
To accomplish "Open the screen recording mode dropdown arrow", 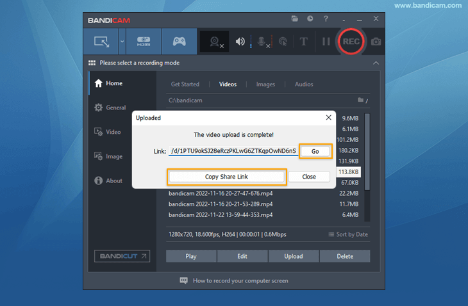I will click(122, 42).
